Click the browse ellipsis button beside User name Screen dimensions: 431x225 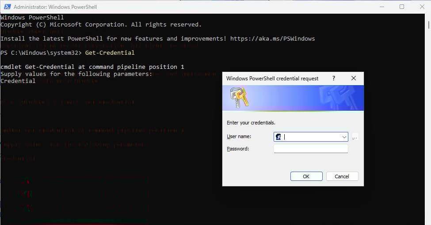355,137
